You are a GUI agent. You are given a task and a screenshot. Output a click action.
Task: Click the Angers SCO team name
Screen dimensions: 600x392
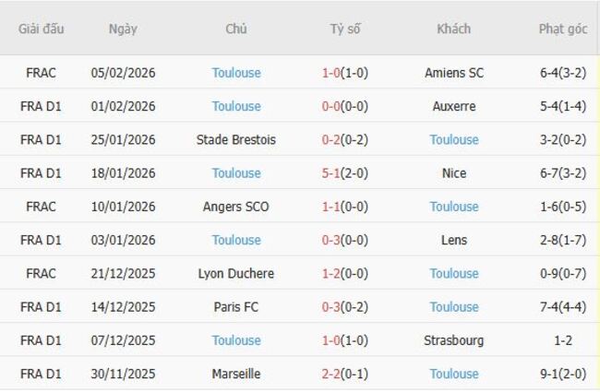pyautogui.click(x=235, y=207)
